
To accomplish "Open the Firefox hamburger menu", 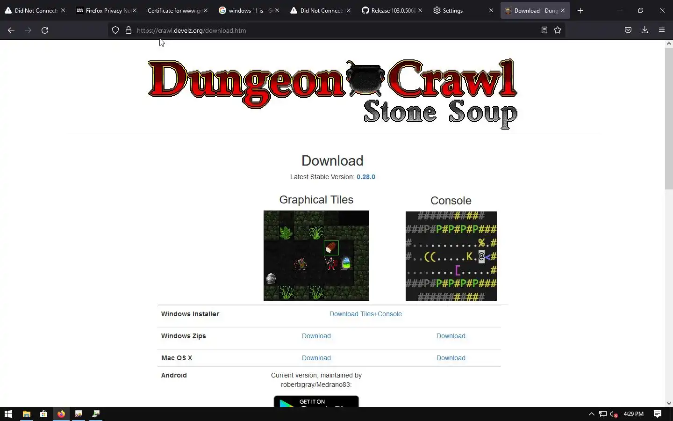I will click(662, 30).
